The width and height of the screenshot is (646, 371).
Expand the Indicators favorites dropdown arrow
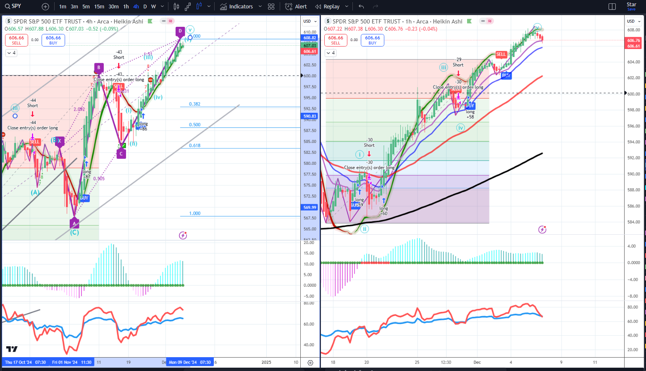(260, 7)
